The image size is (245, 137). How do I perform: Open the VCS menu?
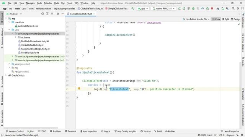point(77,3)
